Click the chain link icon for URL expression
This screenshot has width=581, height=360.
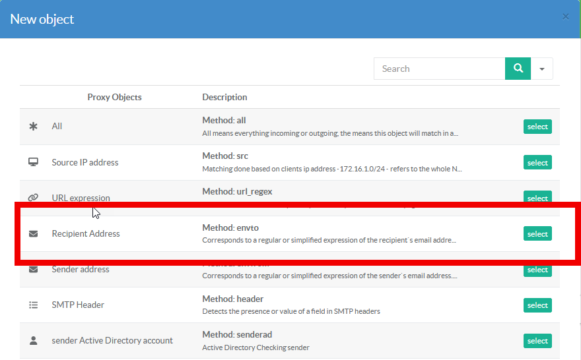tap(34, 198)
